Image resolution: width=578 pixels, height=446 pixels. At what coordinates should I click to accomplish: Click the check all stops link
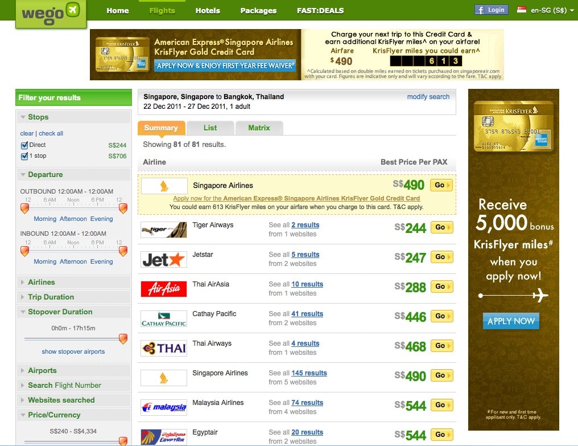click(51, 133)
